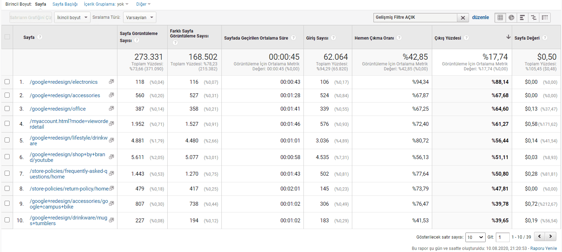The width and height of the screenshot is (562, 252).
Task: Clear the advanced filter with X icon
Action: (463, 18)
